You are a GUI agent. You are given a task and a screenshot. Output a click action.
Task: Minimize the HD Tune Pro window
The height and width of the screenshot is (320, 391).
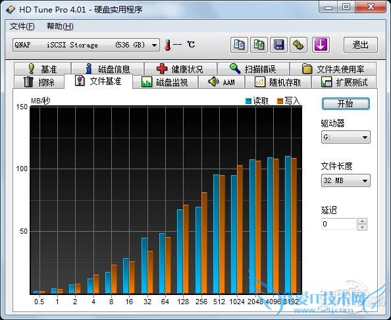[x=328, y=7]
